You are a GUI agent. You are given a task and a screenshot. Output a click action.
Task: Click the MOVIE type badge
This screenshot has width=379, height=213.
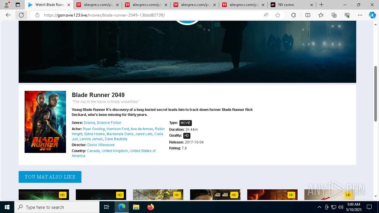click(186, 123)
